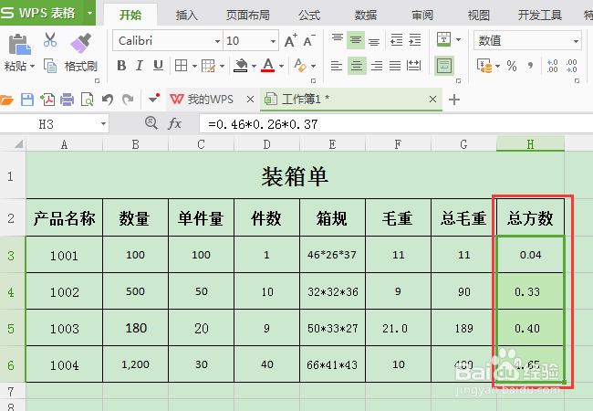593x411 pixels.
Task: Open the 审阅 tab
Action: pos(422,16)
